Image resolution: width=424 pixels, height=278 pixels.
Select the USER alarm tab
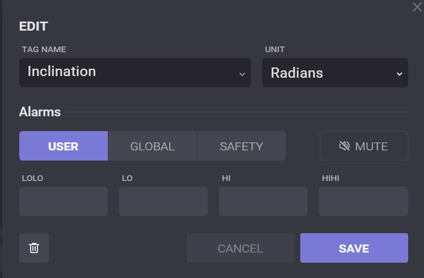point(64,146)
